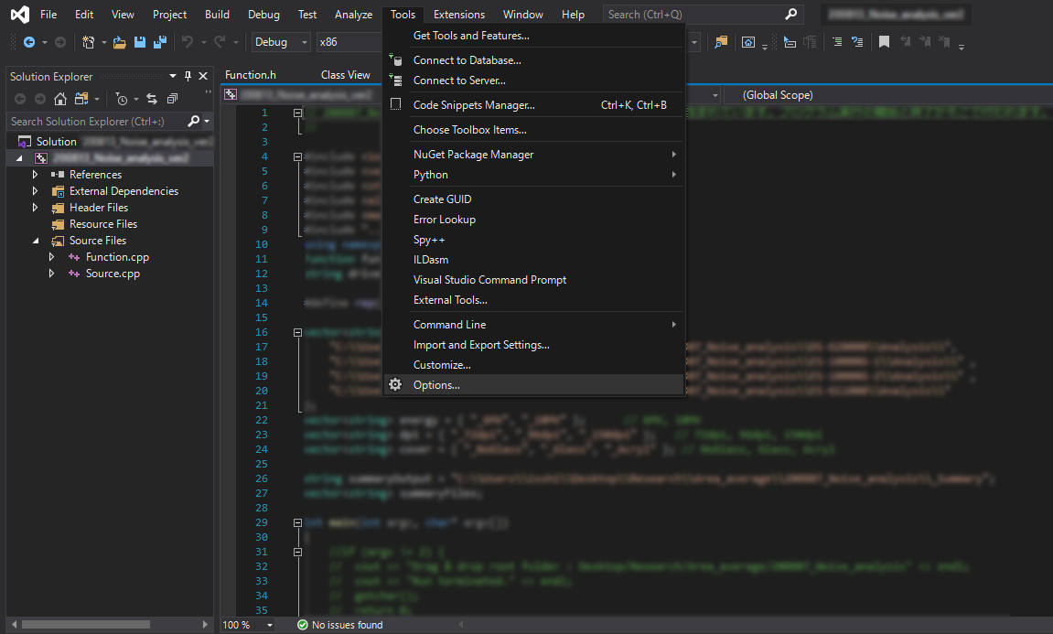Click the bookmark toggle icon in toolbar
Image resolution: width=1053 pixels, height=634 pixels.
884,42
